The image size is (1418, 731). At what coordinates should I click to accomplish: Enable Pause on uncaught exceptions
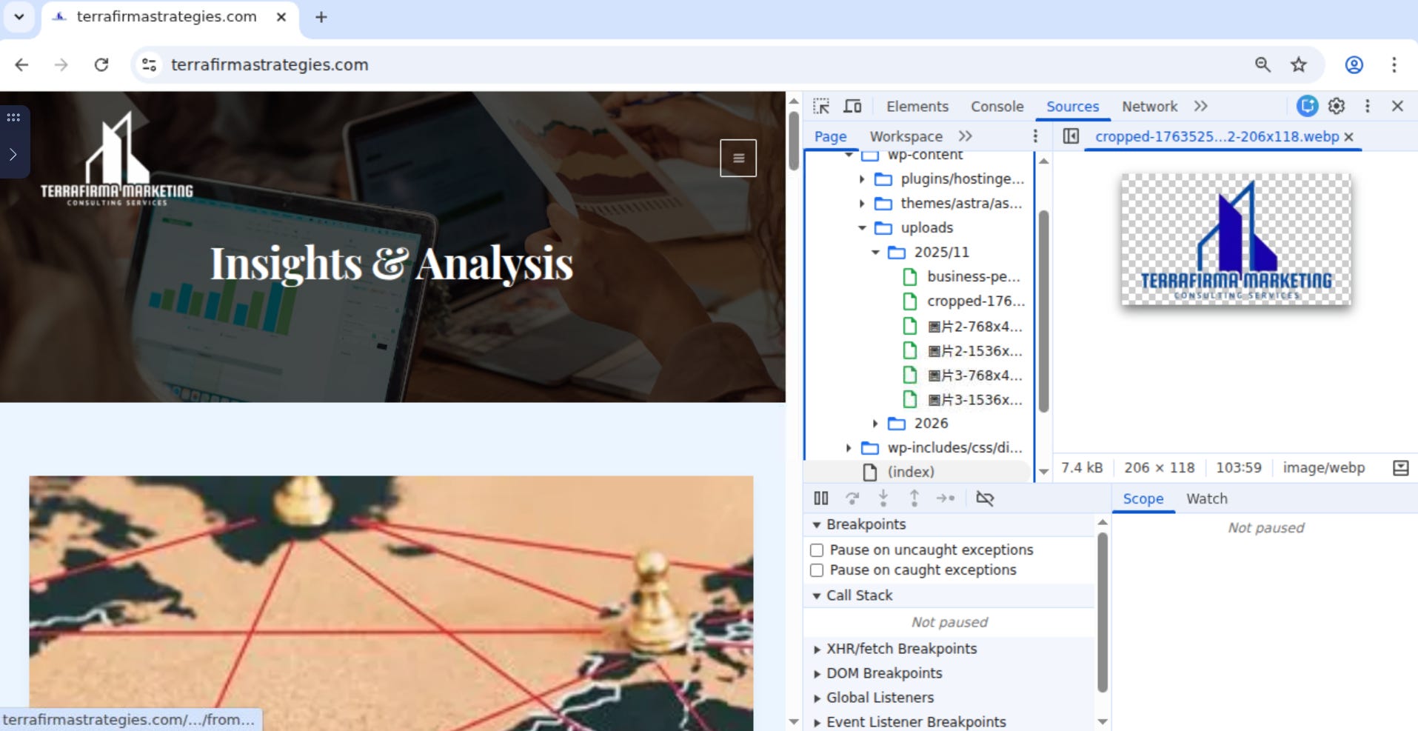[817, 550]
